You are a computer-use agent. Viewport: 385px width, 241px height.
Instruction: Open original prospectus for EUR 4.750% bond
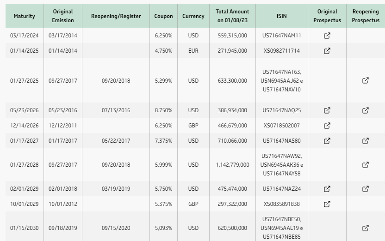pyautogui.click(x=327, y=51)
